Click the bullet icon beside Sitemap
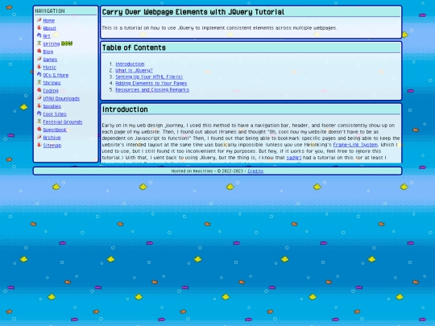Viewport: 435px width, 326px height. click(39, 145)
